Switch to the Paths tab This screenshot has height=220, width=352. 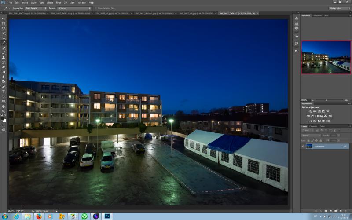tap(323, 126)
